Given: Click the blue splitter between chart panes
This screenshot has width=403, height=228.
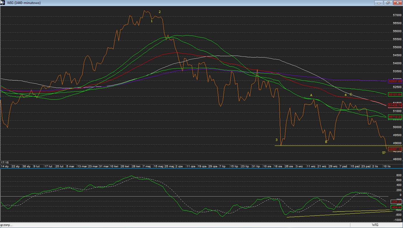Looking at the screenshot, I should (200, 168).
